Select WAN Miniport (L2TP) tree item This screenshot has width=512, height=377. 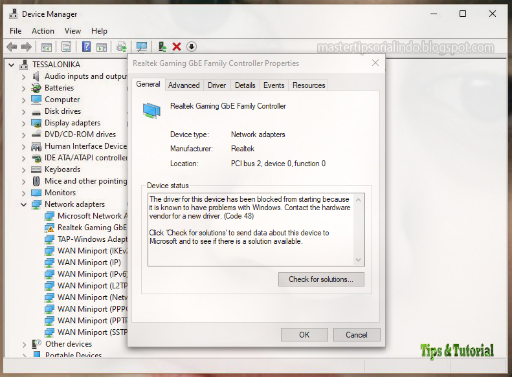tap(93, 286)
